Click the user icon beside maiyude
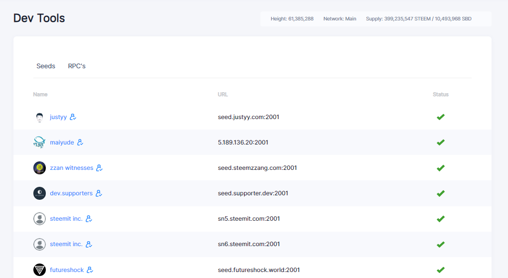 pos(80,142)
